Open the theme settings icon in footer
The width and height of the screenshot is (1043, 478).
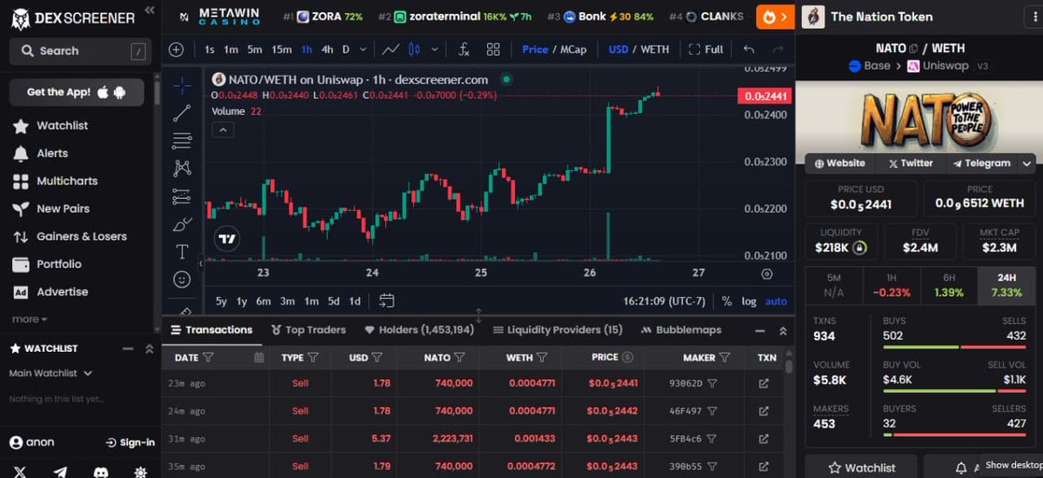140,471
